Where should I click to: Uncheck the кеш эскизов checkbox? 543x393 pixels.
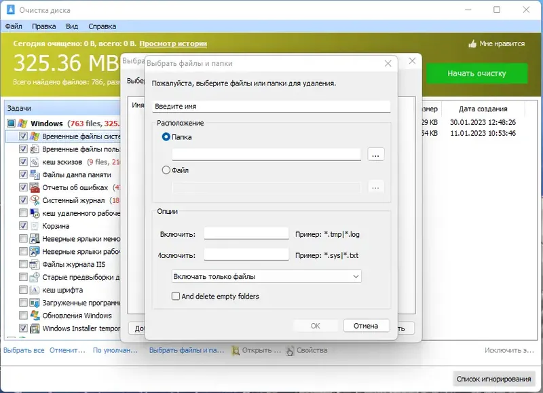click(23, 162)
